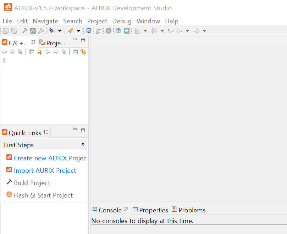Launch Debug with the bug icon

pos(52,31)
